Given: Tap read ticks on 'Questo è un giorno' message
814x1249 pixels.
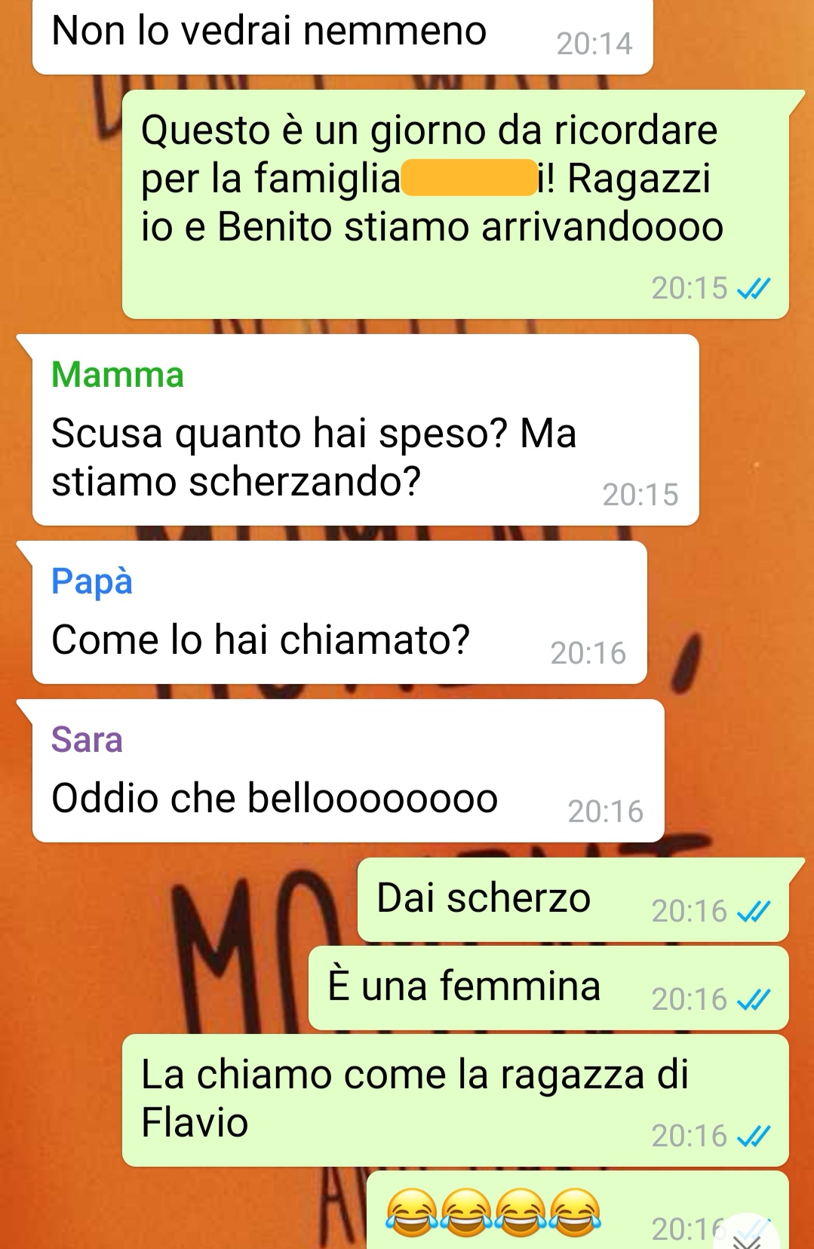Looking at the screenshot, I should pyautogui.click(x=754, y=289).
